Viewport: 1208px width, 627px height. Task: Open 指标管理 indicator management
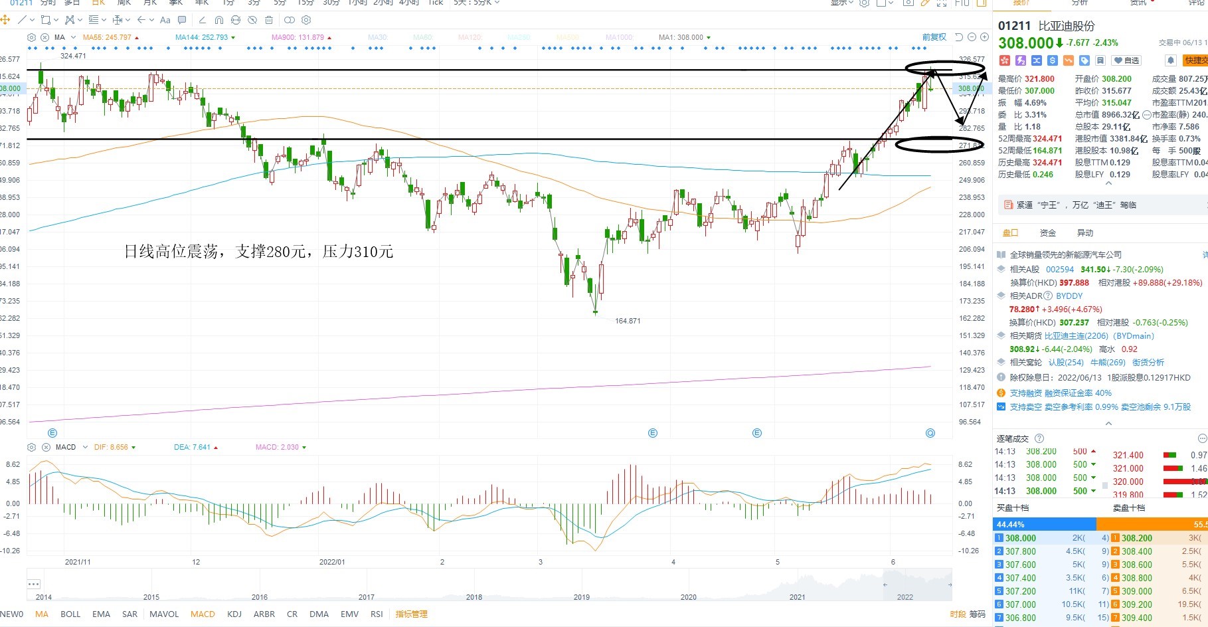point(412,614)
